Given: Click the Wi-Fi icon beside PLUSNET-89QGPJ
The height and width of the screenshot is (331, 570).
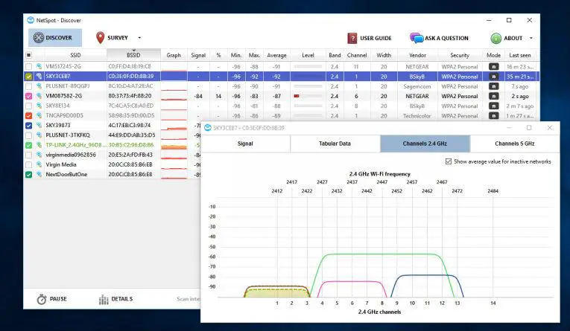Looking at the screenshot, I should [39, 86].
